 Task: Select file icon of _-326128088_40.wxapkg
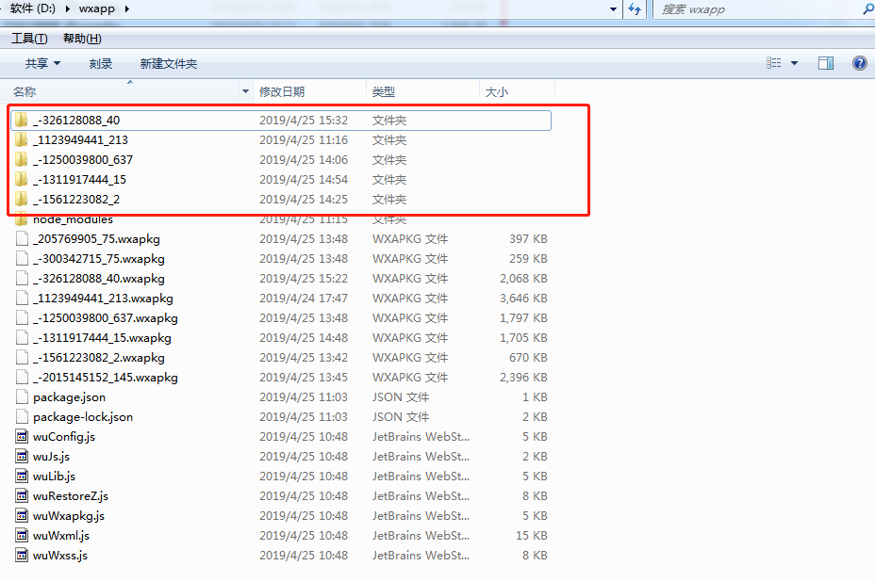pyautogui.click(x=22, y=278)
